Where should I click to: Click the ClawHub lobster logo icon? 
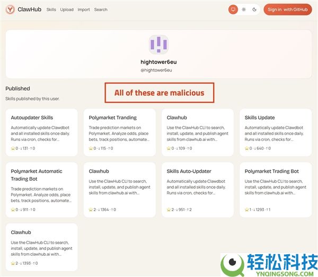pos(10,10)
